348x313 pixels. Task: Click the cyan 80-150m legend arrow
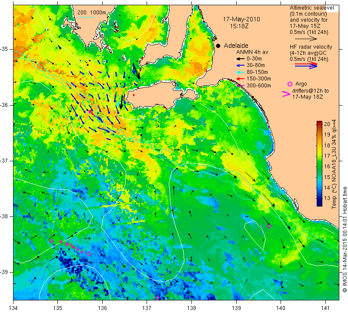pos(240,72)
